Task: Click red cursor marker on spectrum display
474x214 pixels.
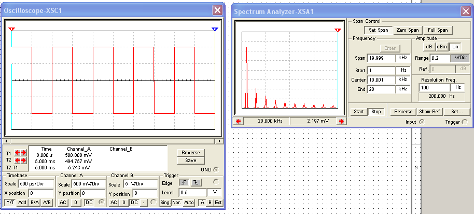Action: tap(338, 30)
